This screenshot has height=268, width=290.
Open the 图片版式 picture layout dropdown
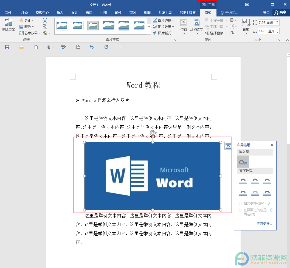click(163, 33)
